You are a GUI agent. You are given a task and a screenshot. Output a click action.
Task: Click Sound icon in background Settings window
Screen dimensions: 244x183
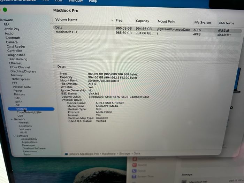pos(135,165)
